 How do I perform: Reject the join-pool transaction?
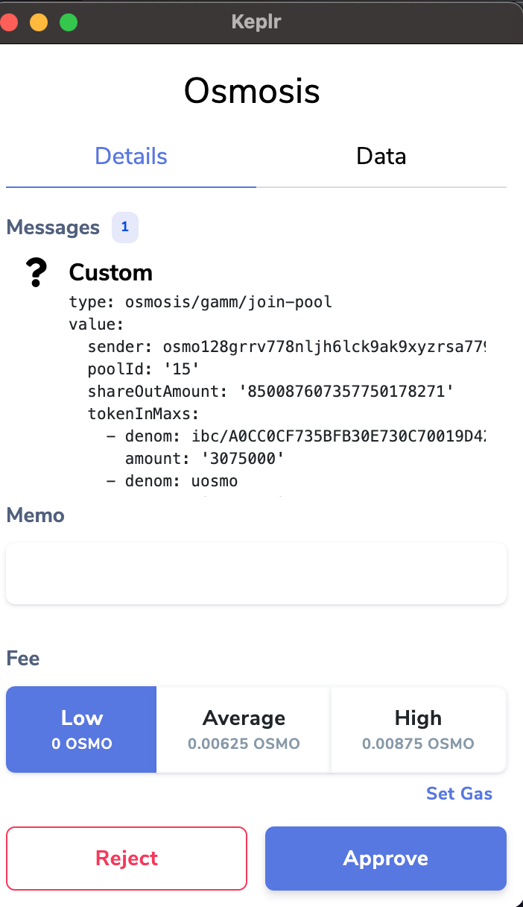point(127,858)
